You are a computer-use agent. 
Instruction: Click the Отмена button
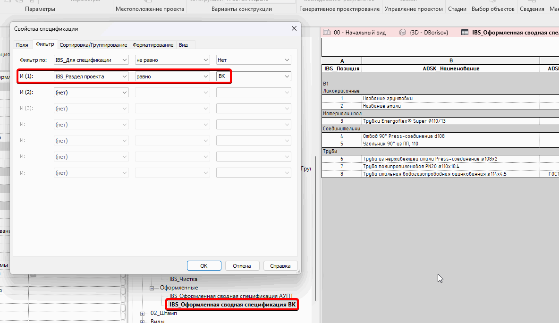coord(242,265)
